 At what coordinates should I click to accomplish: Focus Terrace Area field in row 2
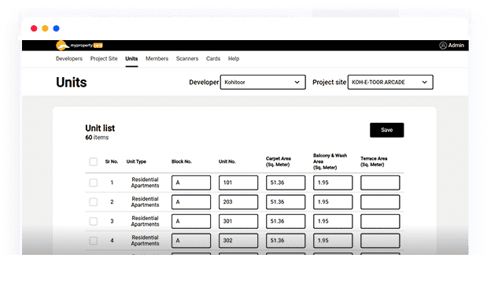[380, 202]
